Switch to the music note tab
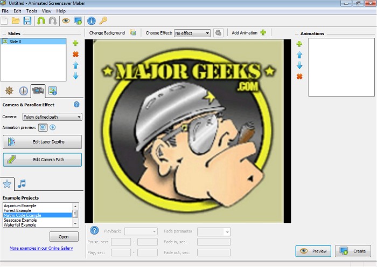This screenshot has height=267, width=377. click(22, 184)
